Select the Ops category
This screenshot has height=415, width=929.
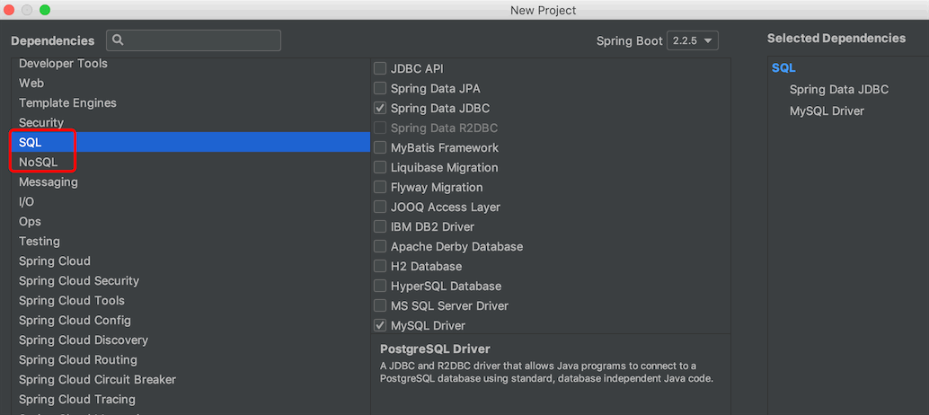[190, 221]
